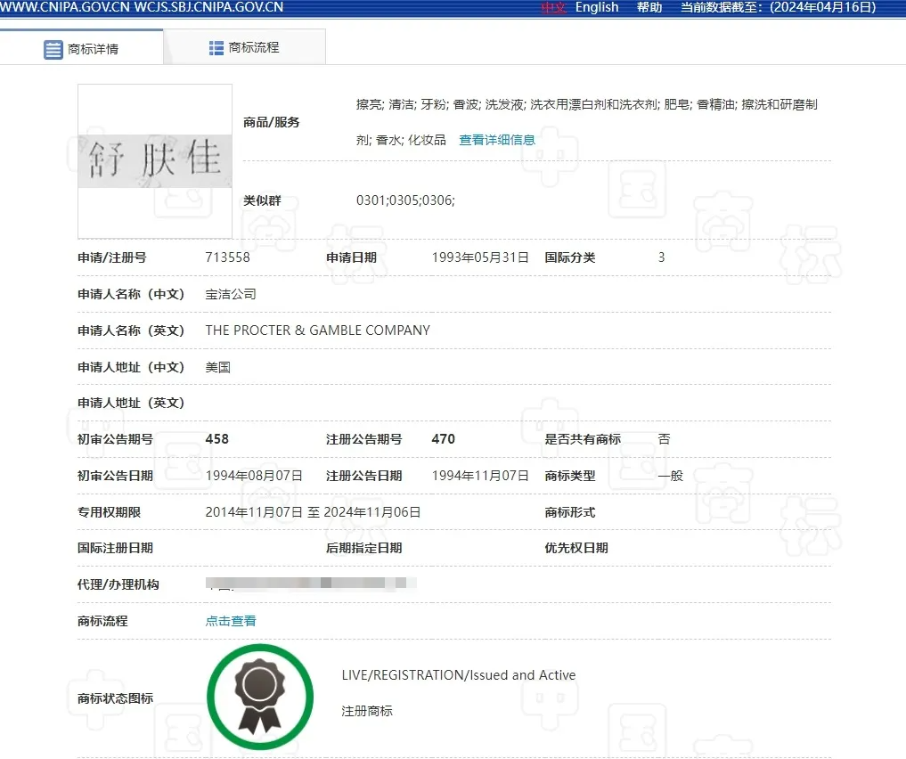
Task: Open 查看详细信息 for goods and services
Action: click(x=497, y=140)
